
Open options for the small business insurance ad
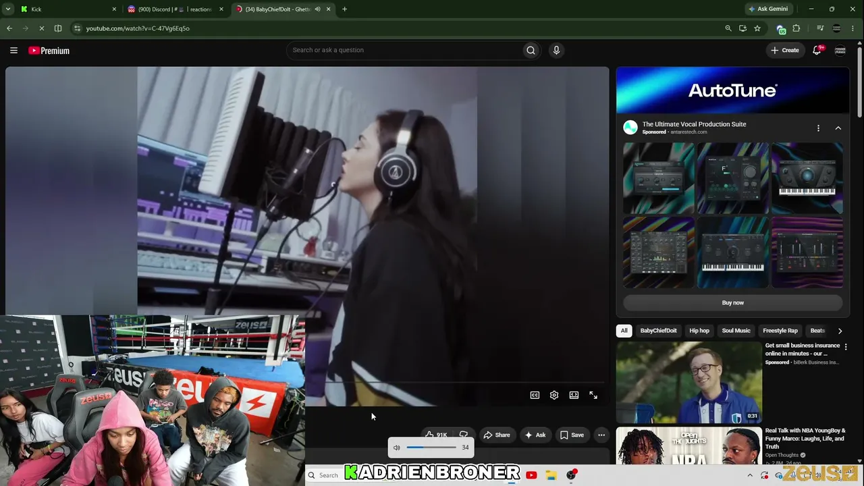click(846, 347)
